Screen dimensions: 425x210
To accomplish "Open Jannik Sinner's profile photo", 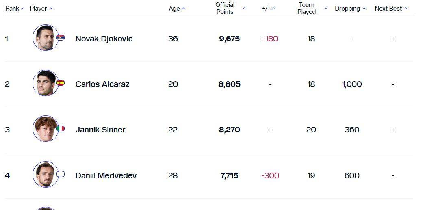I will coord(45,129).
